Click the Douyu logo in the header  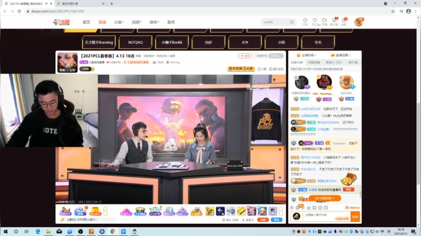[61, 22]
